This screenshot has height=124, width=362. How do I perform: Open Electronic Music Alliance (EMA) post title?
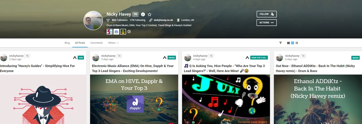133,68
